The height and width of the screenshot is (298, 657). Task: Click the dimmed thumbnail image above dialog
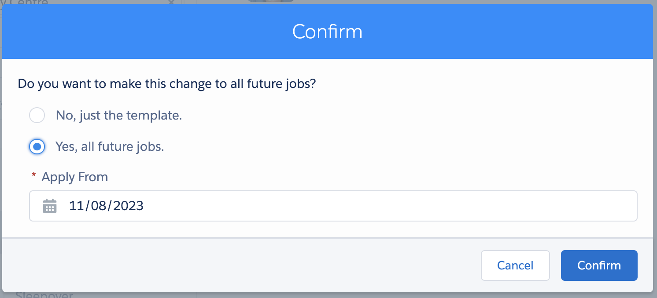tap(271, 1)
